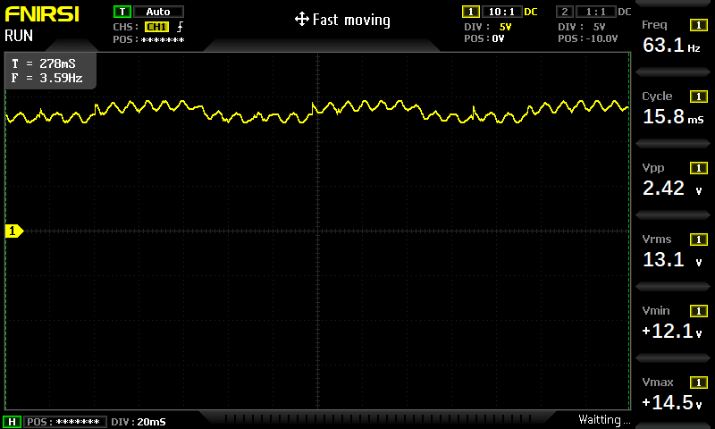Viewport: 715px width, 429px height.
Task: Click the memory position bar at bottom
Action: pyautogui.click(x=377, y=418)
